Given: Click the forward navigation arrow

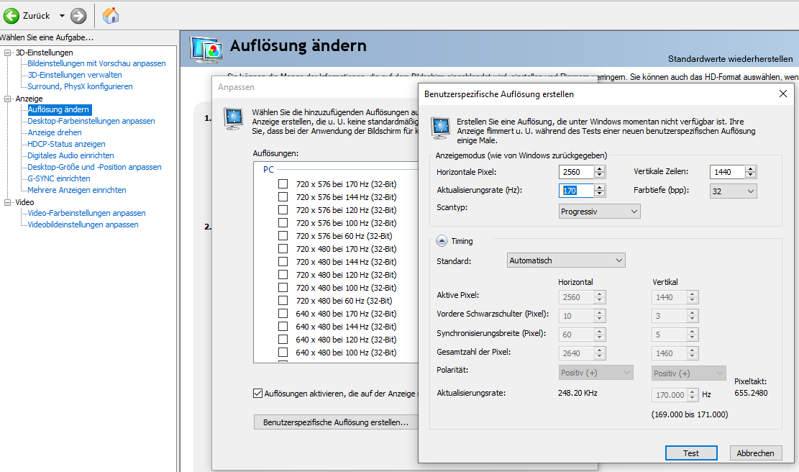Looking at the screenshot, I should coord(78,16).
